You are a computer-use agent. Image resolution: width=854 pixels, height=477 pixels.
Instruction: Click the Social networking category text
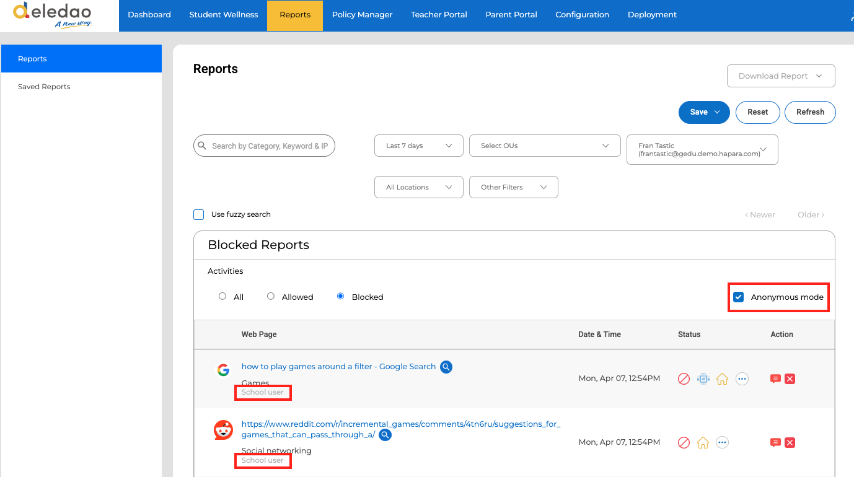[276, 451]
